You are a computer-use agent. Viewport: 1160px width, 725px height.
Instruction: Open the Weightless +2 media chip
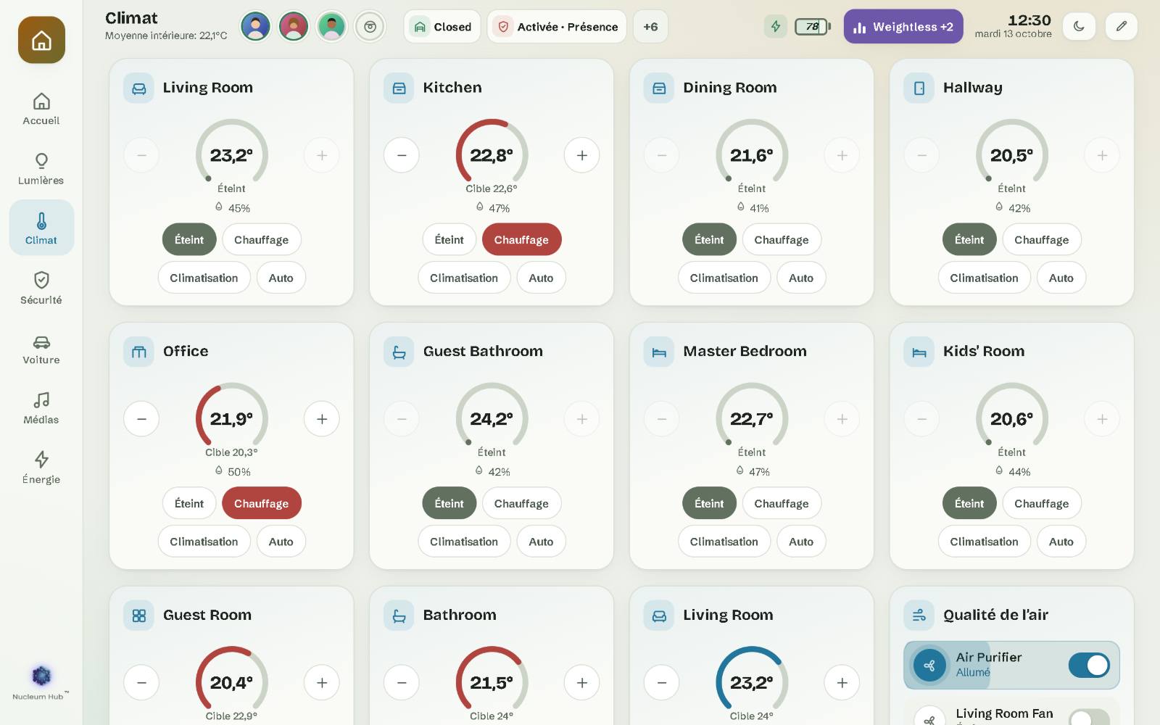pos(903,27)
